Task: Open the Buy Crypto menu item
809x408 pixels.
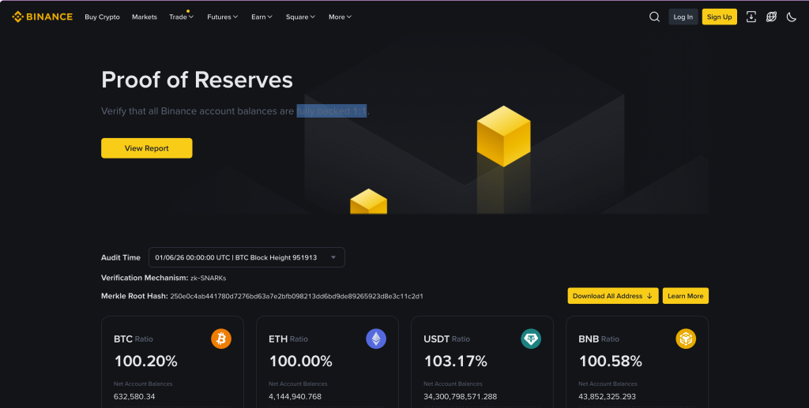Action: [x=102, y=17]
